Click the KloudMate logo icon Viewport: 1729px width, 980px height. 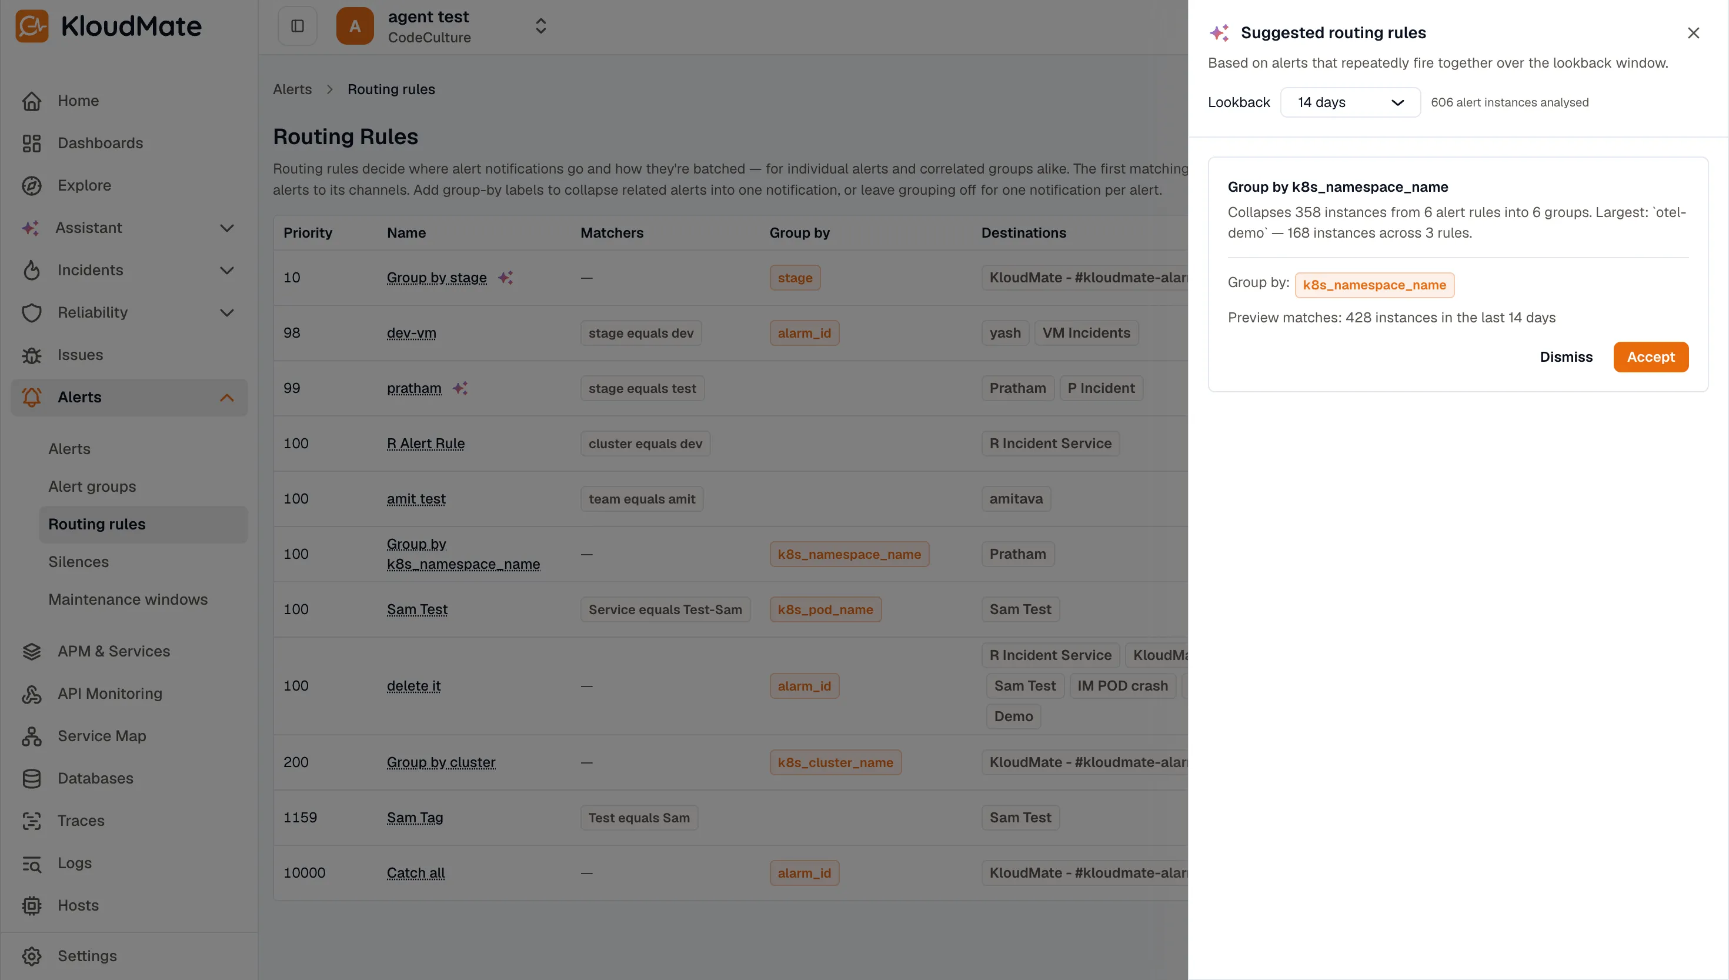pyautogui.click(x=32, y=25)
